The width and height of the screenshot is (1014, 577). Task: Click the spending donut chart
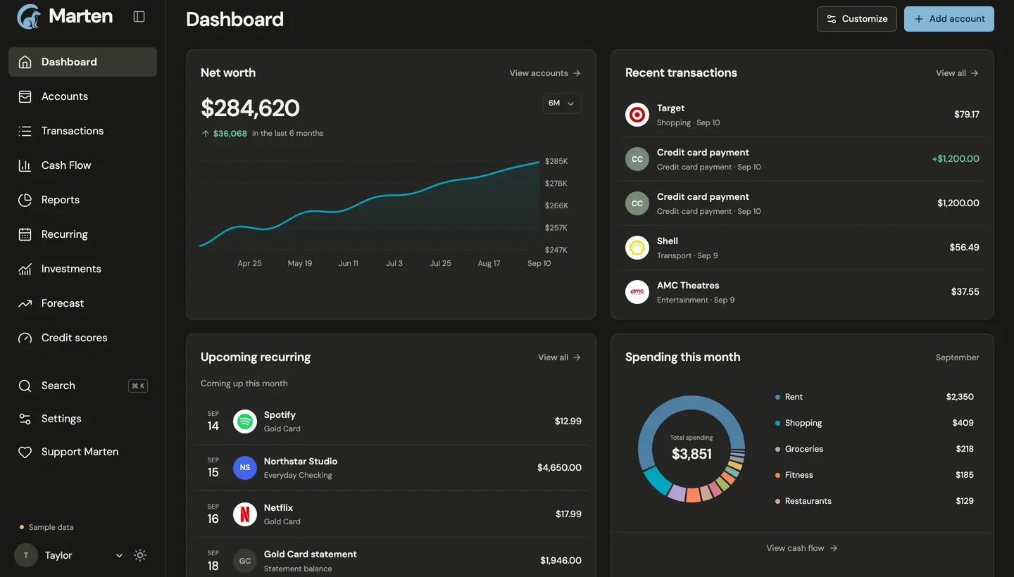pyautogui.click(x=691, y=448)
